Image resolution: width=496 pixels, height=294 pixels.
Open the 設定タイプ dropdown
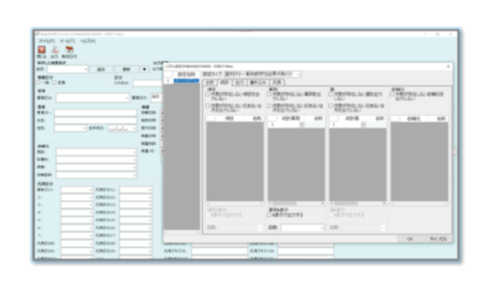tap(263, 74)
